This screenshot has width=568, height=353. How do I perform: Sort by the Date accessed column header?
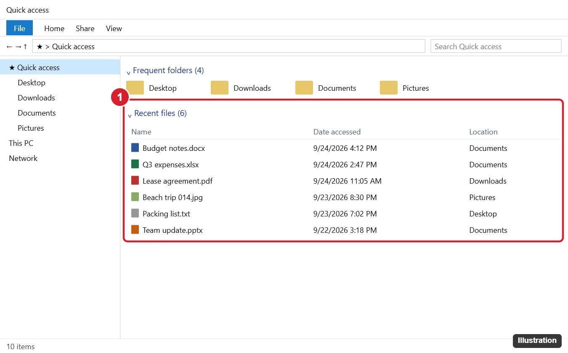pos(337,132)
